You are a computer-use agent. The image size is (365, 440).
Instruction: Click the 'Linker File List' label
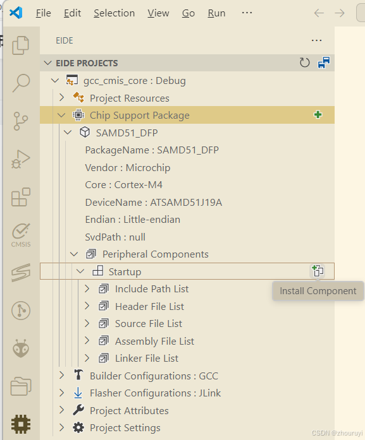point(147,359)
